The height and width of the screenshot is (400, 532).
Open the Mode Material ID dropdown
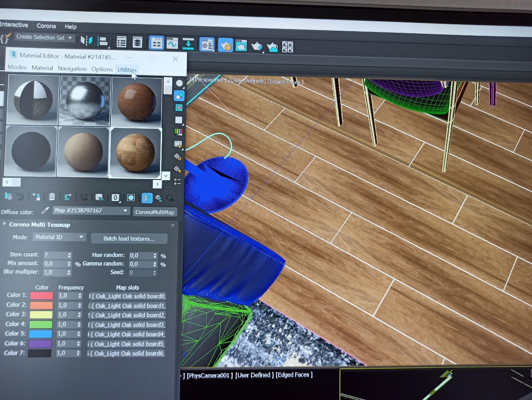click(59, 237)
